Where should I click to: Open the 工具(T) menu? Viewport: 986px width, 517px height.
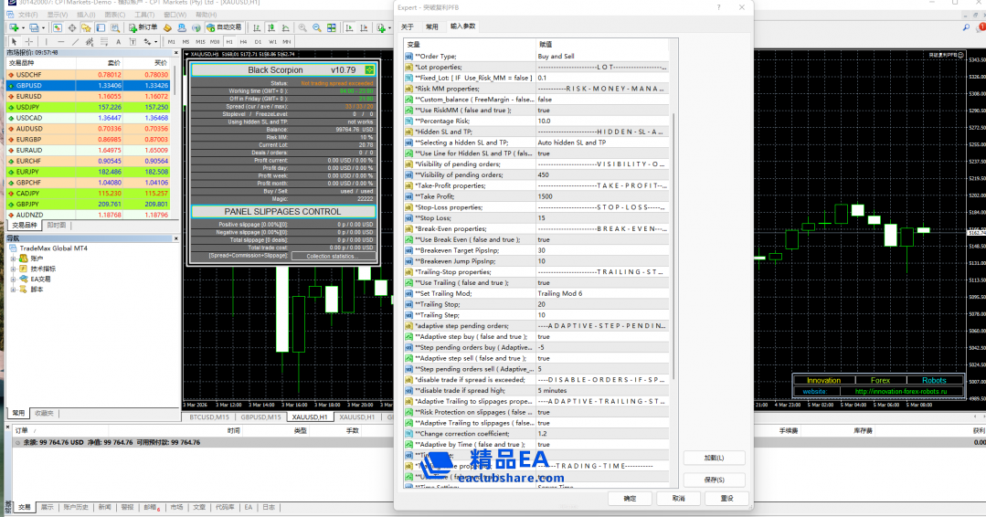point(143,15)
